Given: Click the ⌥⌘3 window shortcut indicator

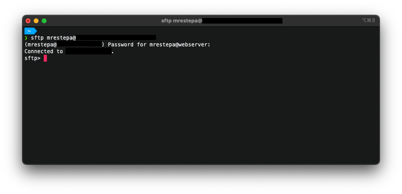Looking at the screenshot, I should point(368,20).
